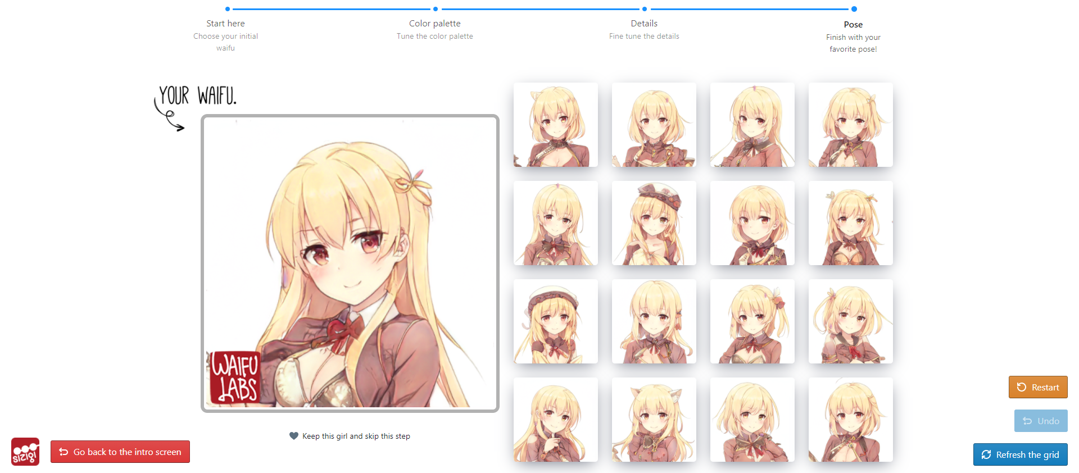Choose the third pose in the bottom row
This screenshot has height=473, width=1079.
pos(752,420)
